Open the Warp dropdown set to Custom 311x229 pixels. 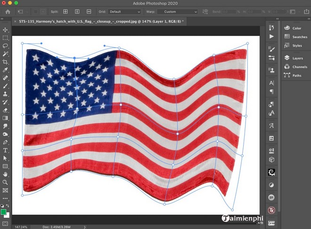pos(178,12)
